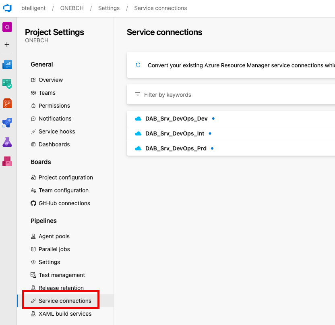Open DAB_Srv_DevOps_Dev service connection

coord(176,119)
